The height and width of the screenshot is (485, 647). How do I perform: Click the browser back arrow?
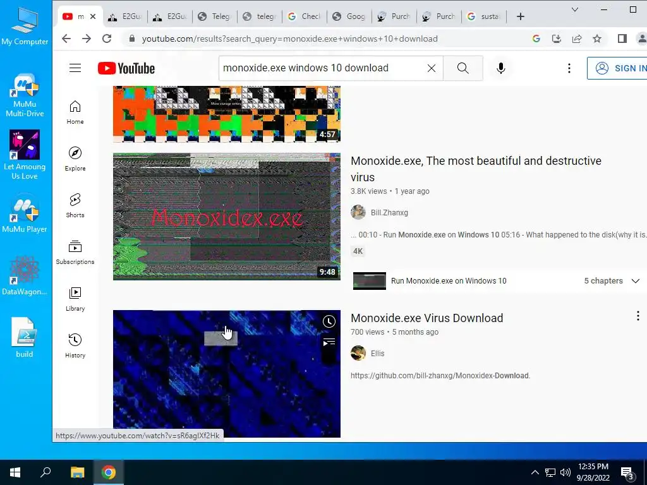(x=66, y=39)
